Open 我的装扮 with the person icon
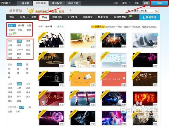Viewport: 169px width, 126px height. tap(149, 17)
